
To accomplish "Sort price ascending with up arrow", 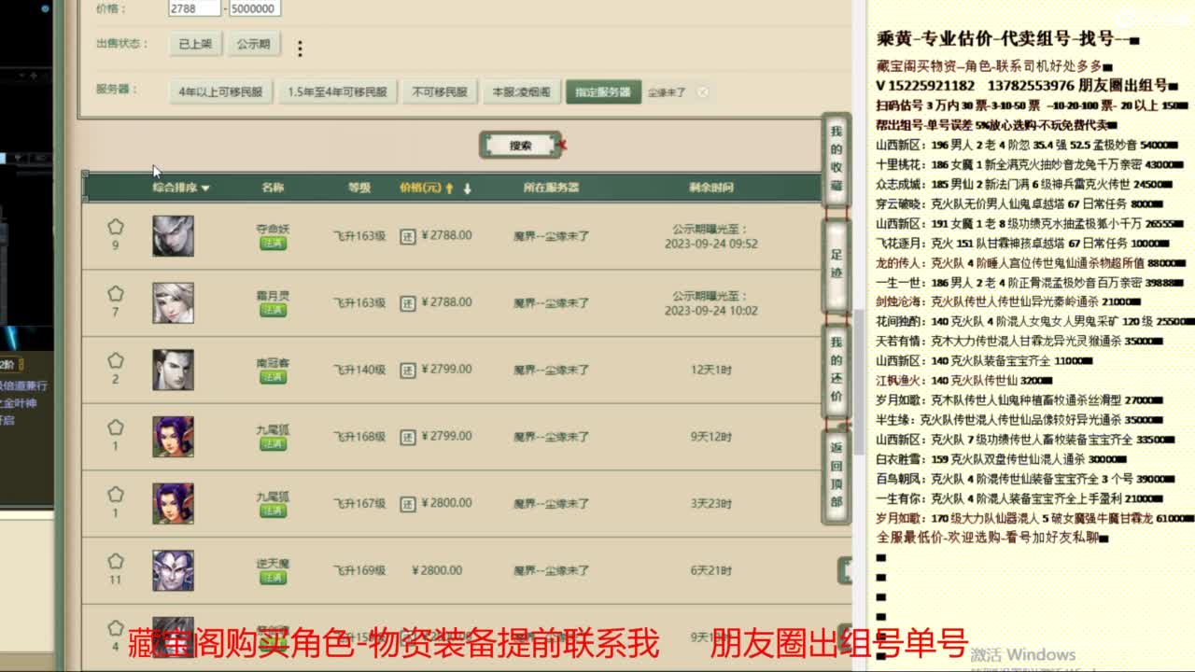I will point(449,188).
